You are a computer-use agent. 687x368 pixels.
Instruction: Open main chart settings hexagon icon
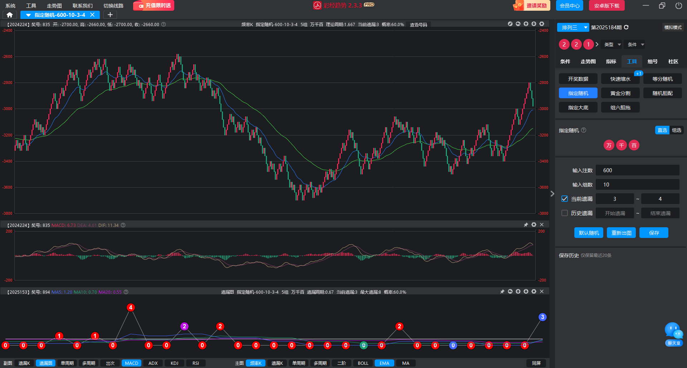(542, 24)
